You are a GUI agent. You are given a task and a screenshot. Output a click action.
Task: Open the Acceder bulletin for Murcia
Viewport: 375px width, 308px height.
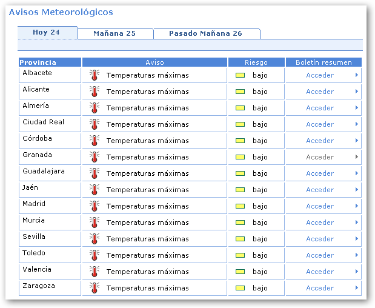coord(320,223)
